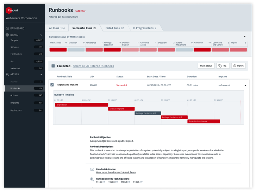The image size is (256, 191).
Task: Sort by Duration column header
Action: pos(192,76)
